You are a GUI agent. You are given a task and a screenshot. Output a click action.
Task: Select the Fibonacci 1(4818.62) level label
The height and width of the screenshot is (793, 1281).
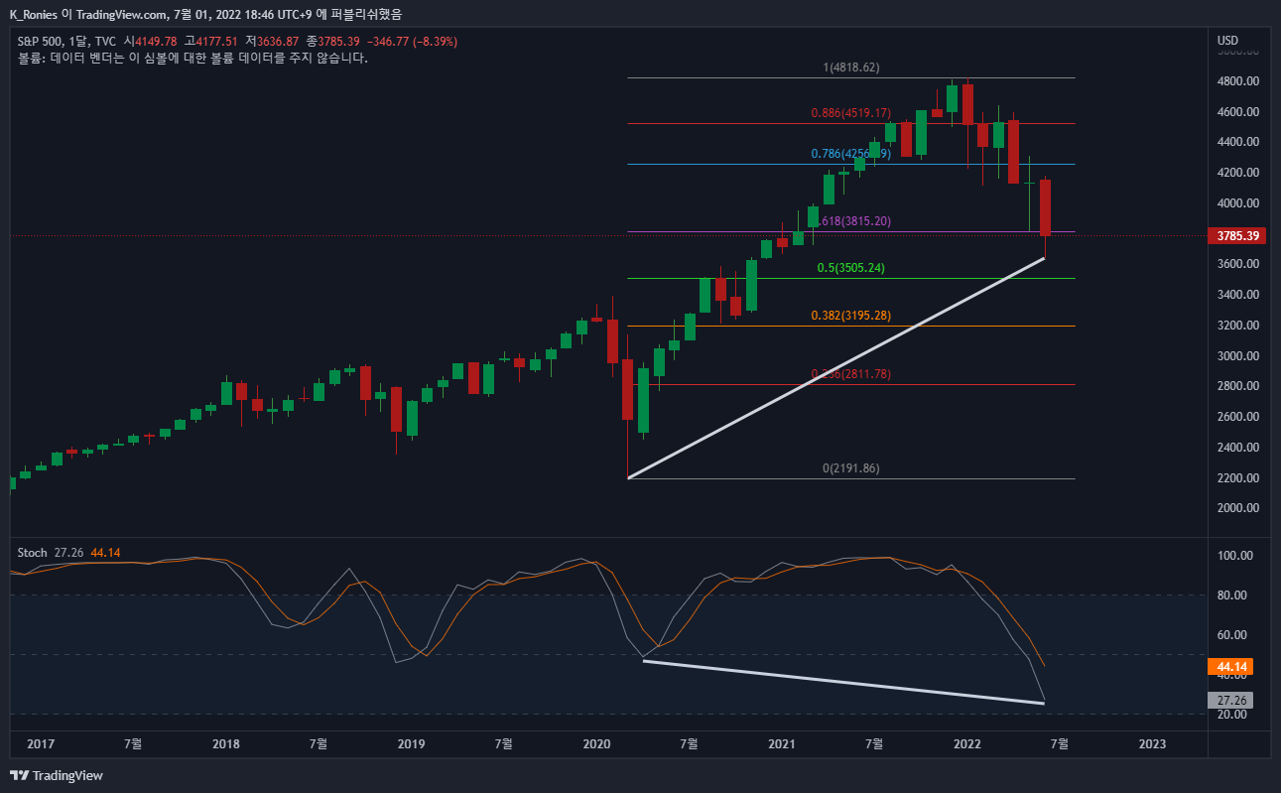click(x=851, y=67)
